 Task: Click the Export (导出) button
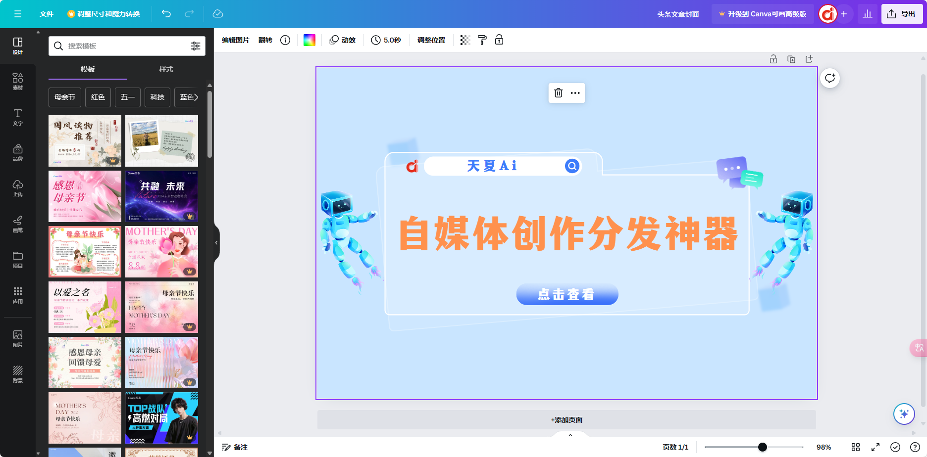(902, 14)
